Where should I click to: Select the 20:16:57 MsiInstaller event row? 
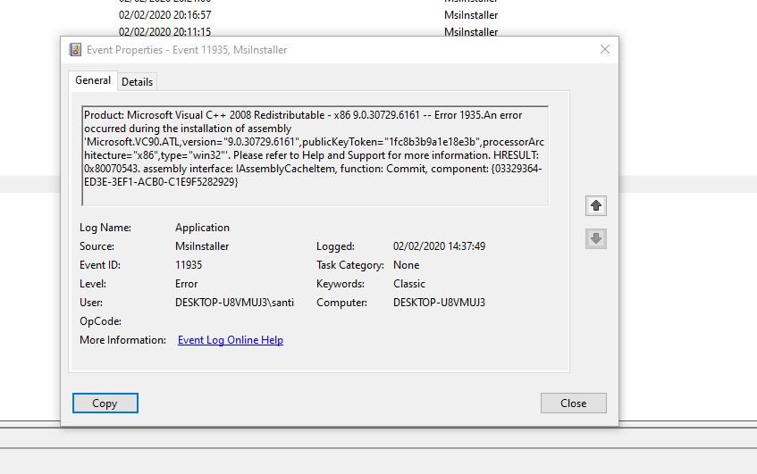click(379, 15)
